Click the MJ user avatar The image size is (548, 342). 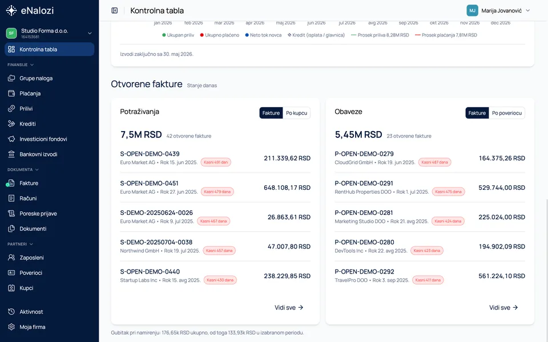point(472,10)
